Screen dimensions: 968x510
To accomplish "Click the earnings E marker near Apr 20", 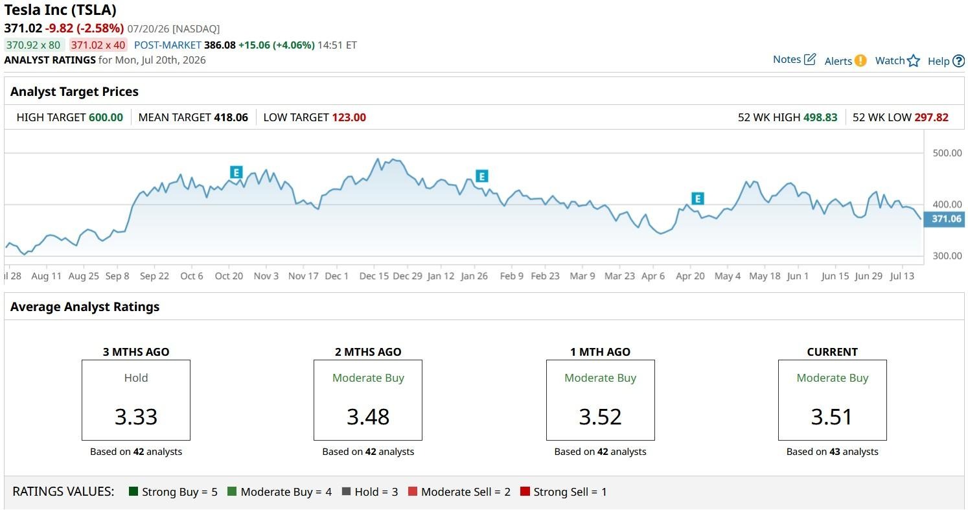I will pyautogui.click(x=697, y=199).
